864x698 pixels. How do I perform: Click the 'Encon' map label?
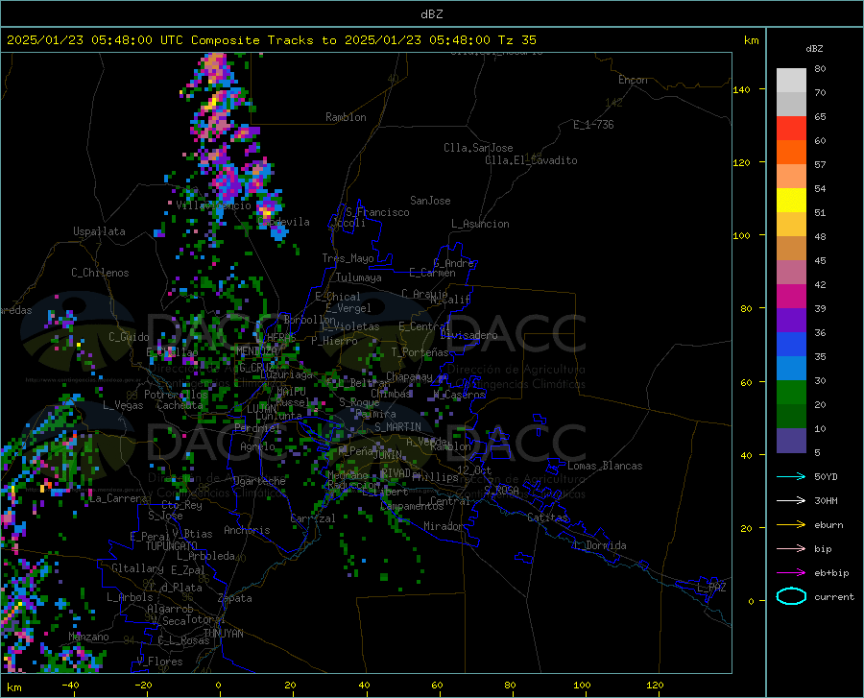(633, 80)
